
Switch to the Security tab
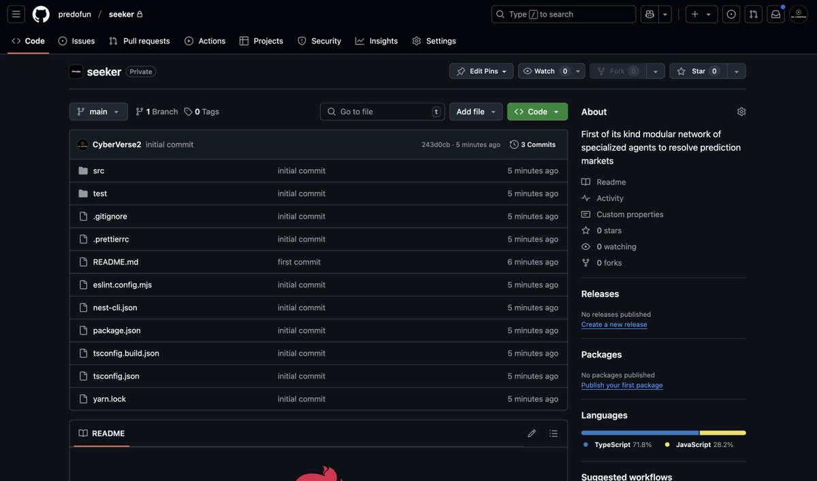319,41
